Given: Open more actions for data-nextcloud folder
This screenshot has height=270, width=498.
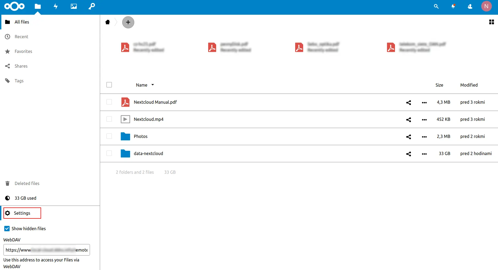Looking at the screenshot, I should [x=424, y=154].
